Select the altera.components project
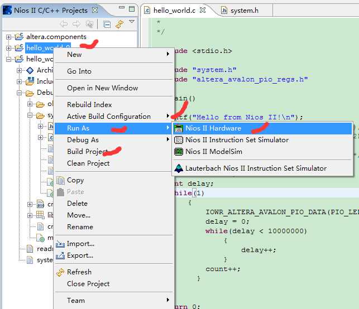Screen dimensions: 359x309 pyautogui.click(x=56, y=37)
